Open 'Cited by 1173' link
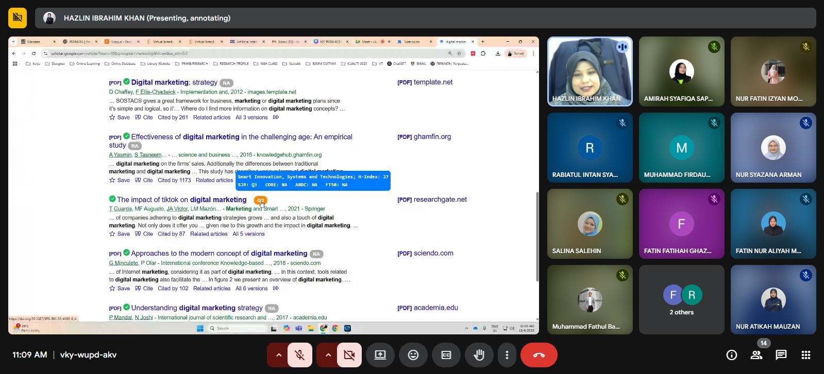Screen dimensions: 824x374 point(174,180)
